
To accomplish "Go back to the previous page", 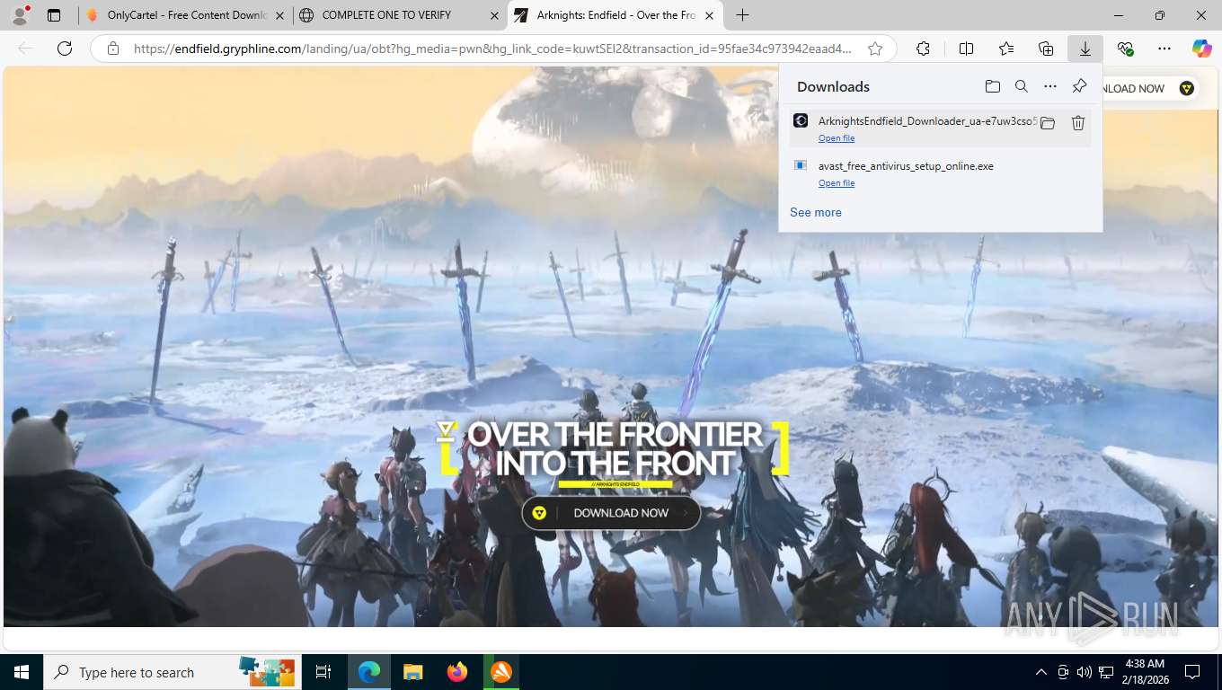I will point(25,49).
